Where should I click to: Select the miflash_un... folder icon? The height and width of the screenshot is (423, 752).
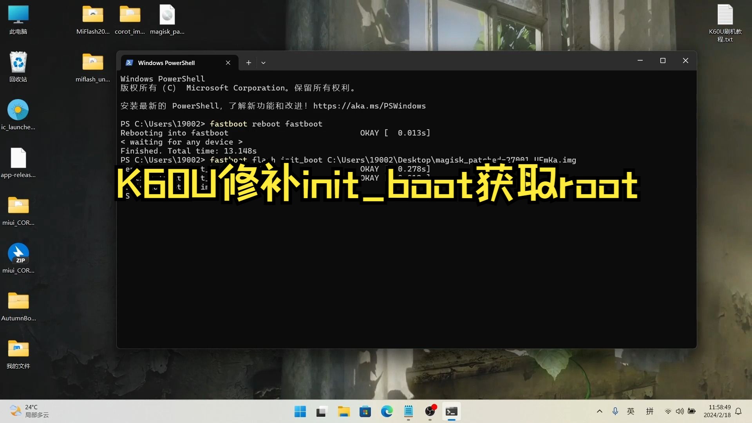tap(93, 67)
